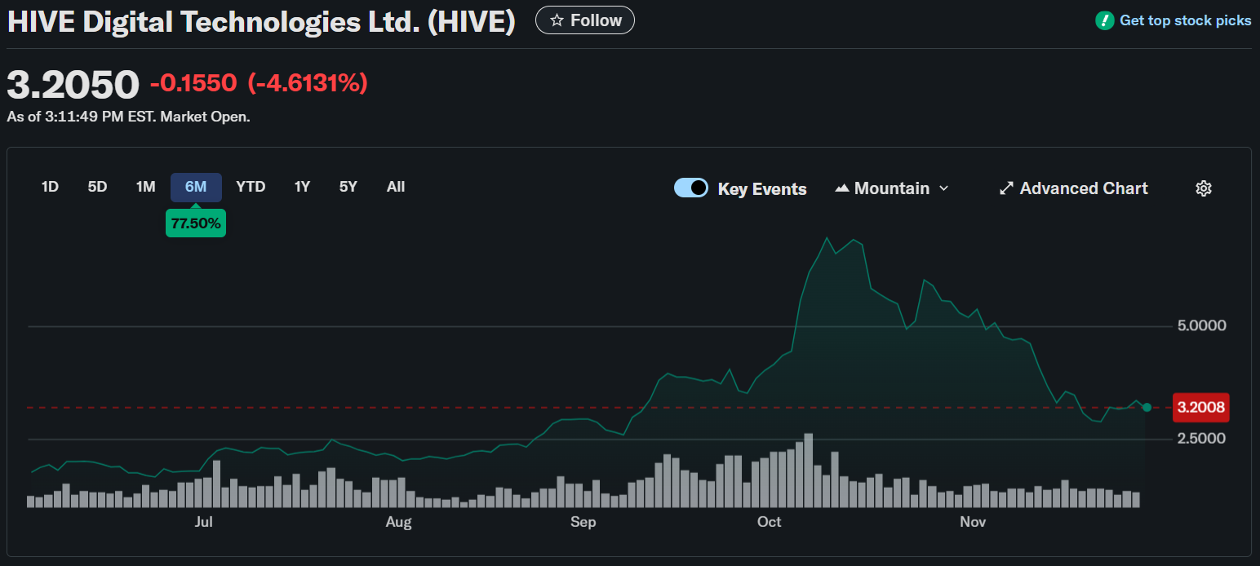
Task: Click the green exclamation badge icon
Action: 1104,20
